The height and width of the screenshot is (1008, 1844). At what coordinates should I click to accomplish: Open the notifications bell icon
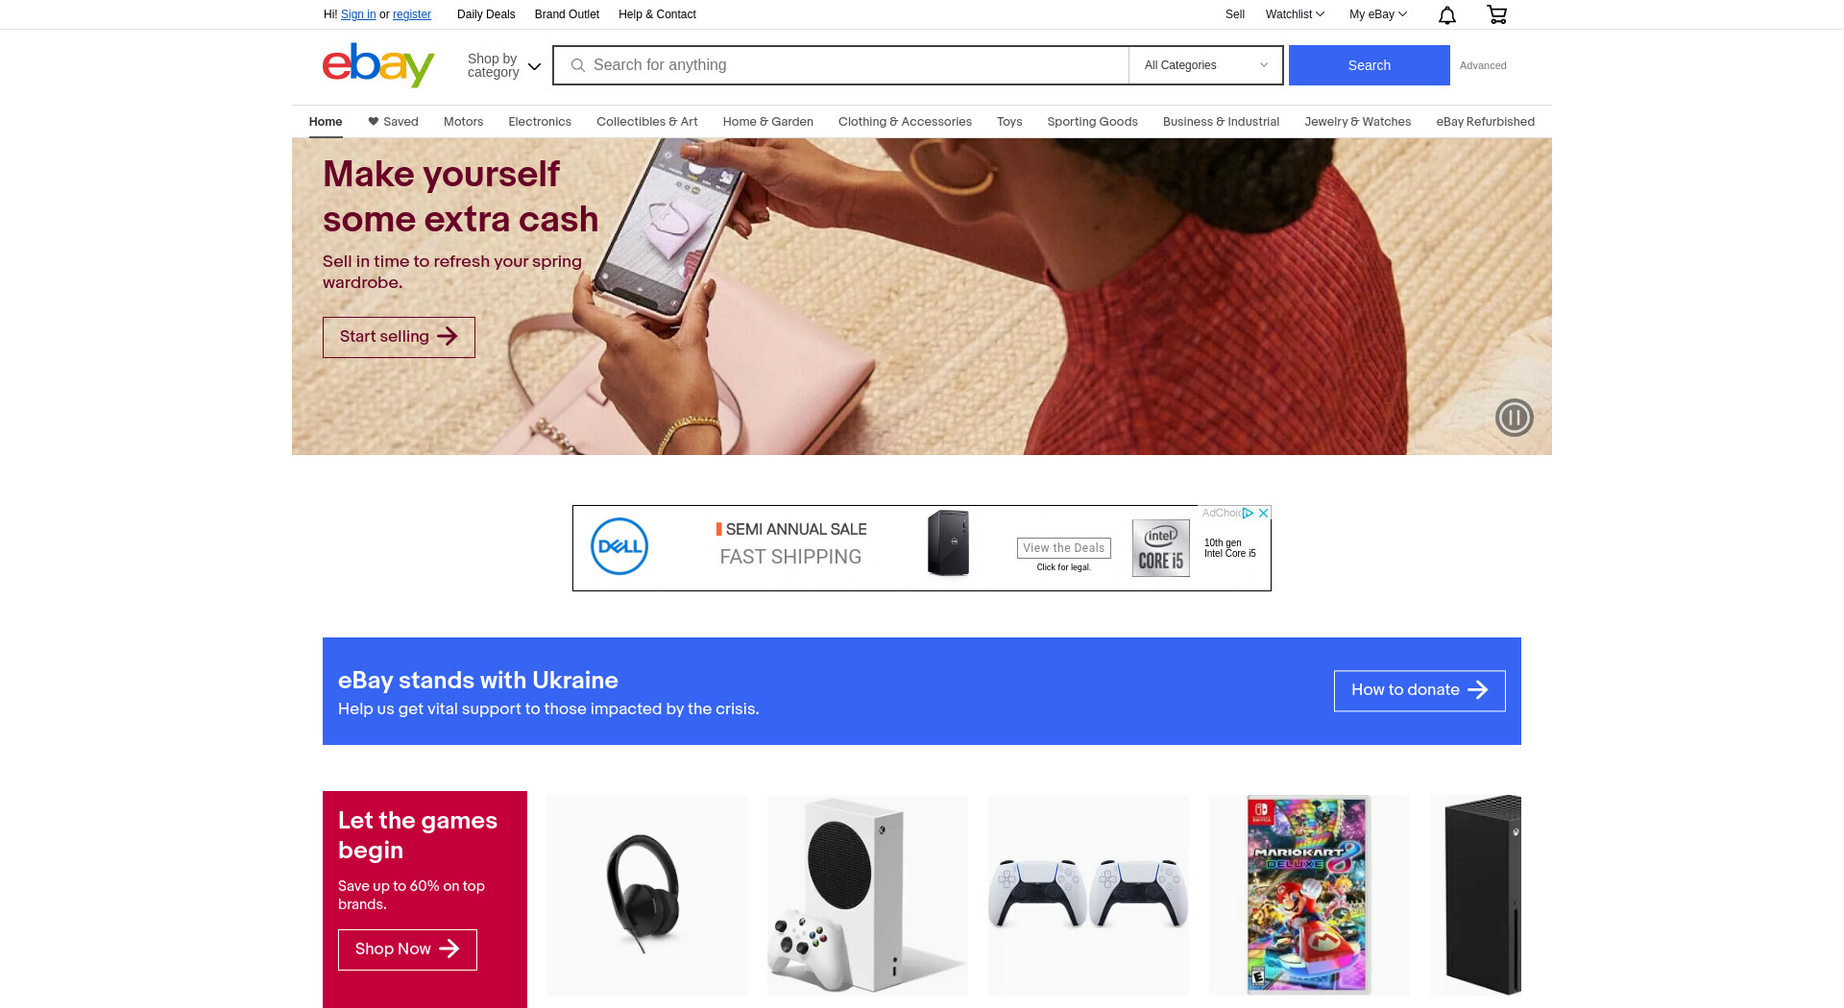(x=1447, y=14)
